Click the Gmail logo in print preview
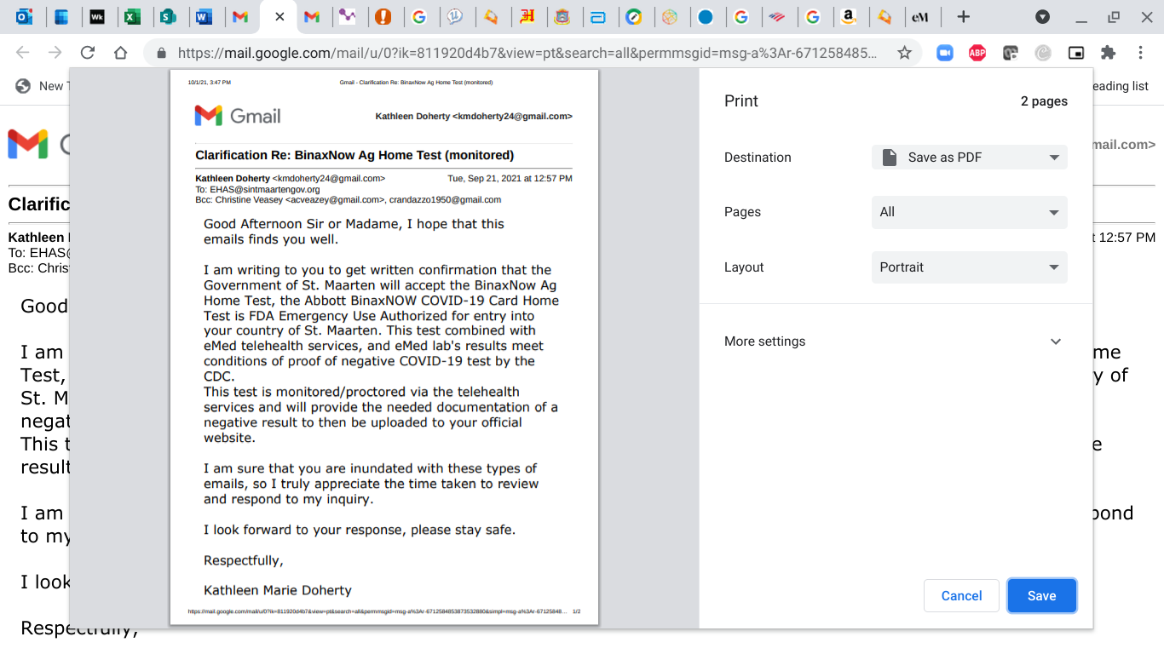This screenshot has width=1164, height=654. [x=238, y=116]
